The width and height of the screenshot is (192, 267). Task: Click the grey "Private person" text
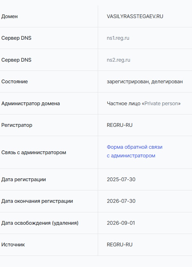pos(161,104)
